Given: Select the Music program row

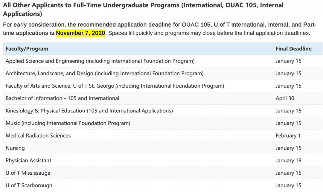Looking at the screenshot, I should click(163, 123).
